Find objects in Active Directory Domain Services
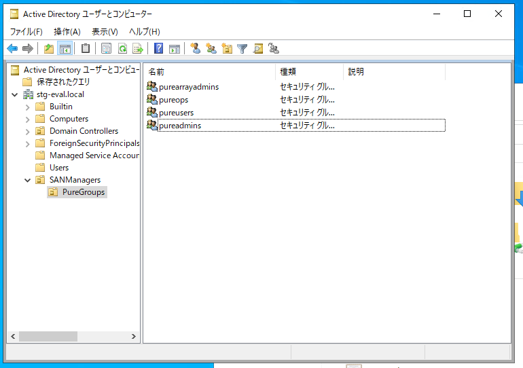The height and width of the screenshot is (368, 523). click(x=258, y=49)
